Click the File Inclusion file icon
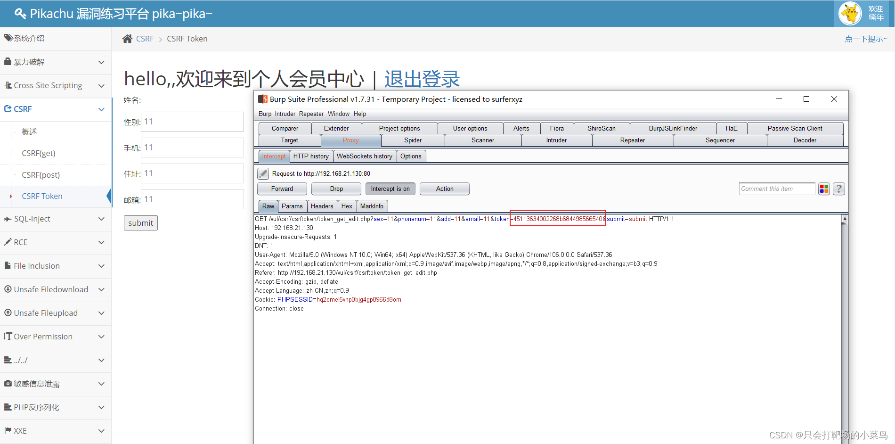 point(8,266)
